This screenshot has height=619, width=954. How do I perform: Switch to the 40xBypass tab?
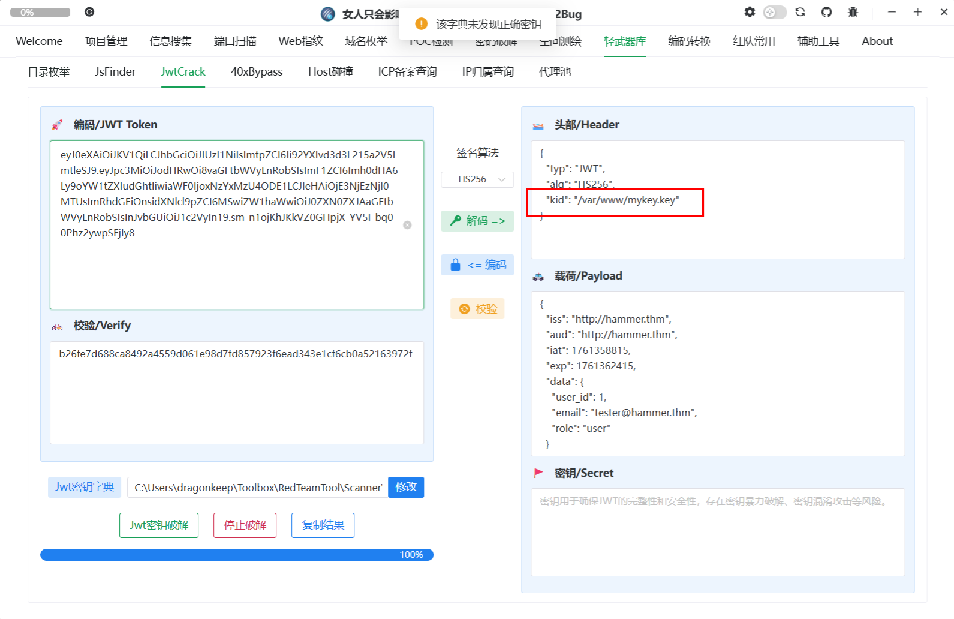pos(256,72)
